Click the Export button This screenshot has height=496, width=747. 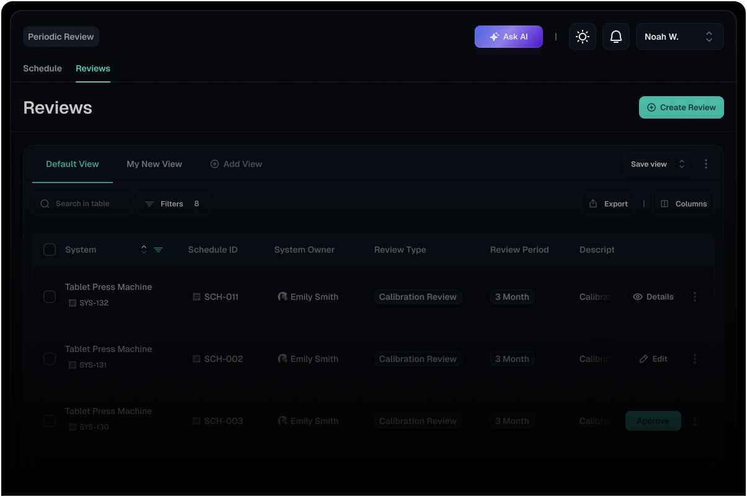click(x=608, y=204)
